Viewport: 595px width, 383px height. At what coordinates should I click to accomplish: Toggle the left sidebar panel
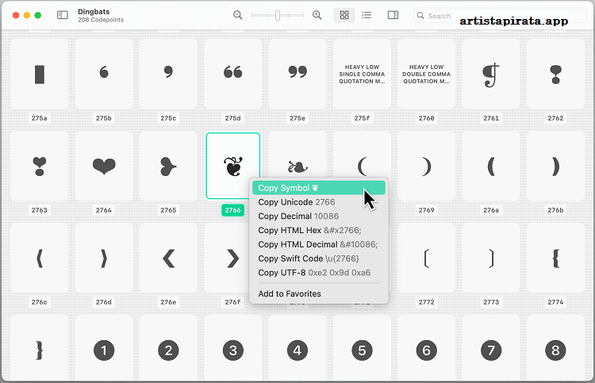tap(62, 15)
